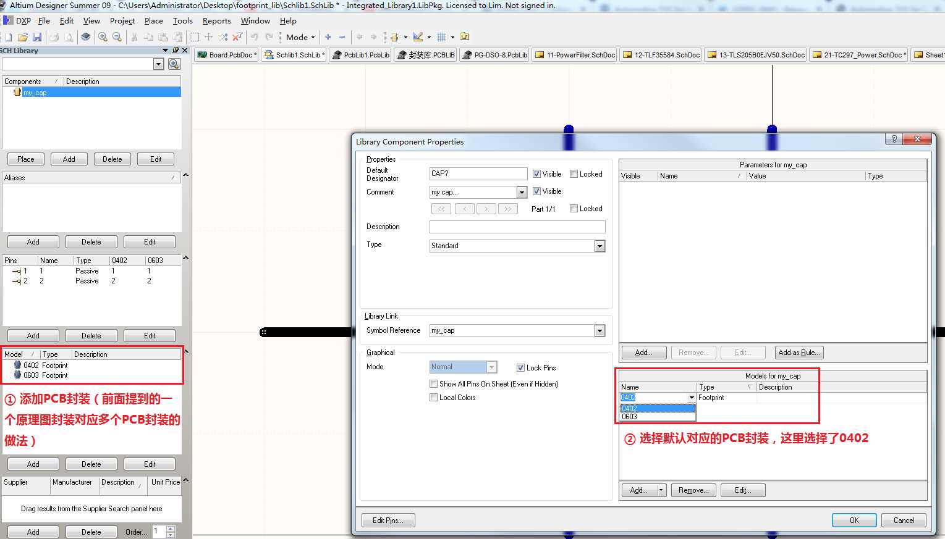Toggle Visible checkbox for Default Designator
The image size is (945, 539).
coord(536,174)
